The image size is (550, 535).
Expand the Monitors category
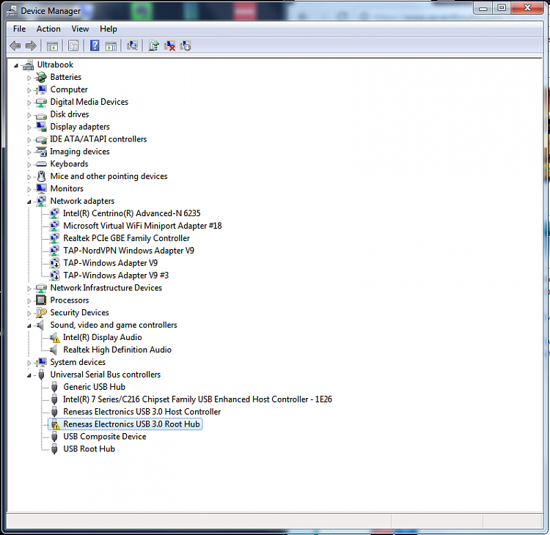pyautogui.click(x=29, y=189)
